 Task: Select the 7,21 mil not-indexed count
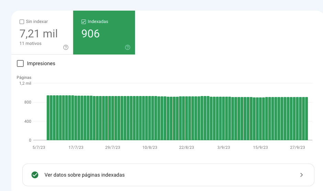point(38,34)
